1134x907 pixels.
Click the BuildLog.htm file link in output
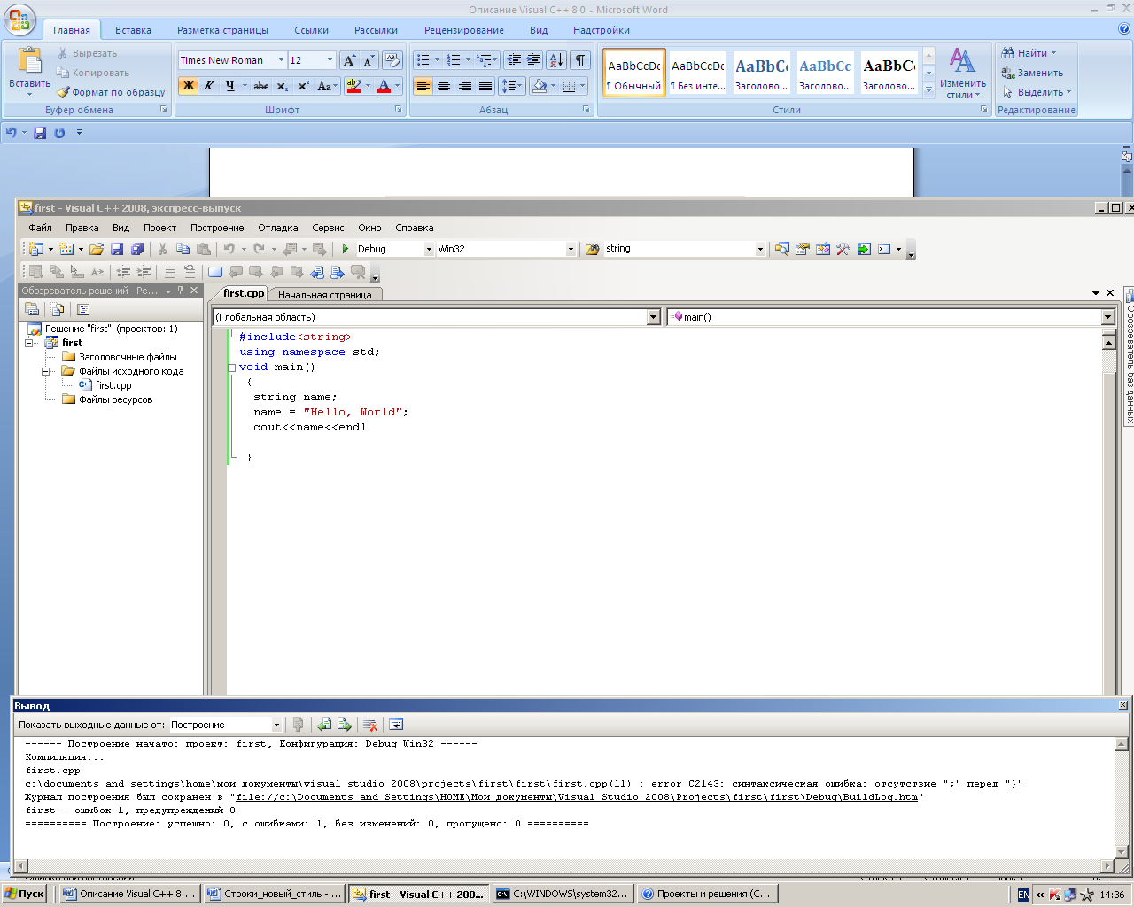coord(577,797)
